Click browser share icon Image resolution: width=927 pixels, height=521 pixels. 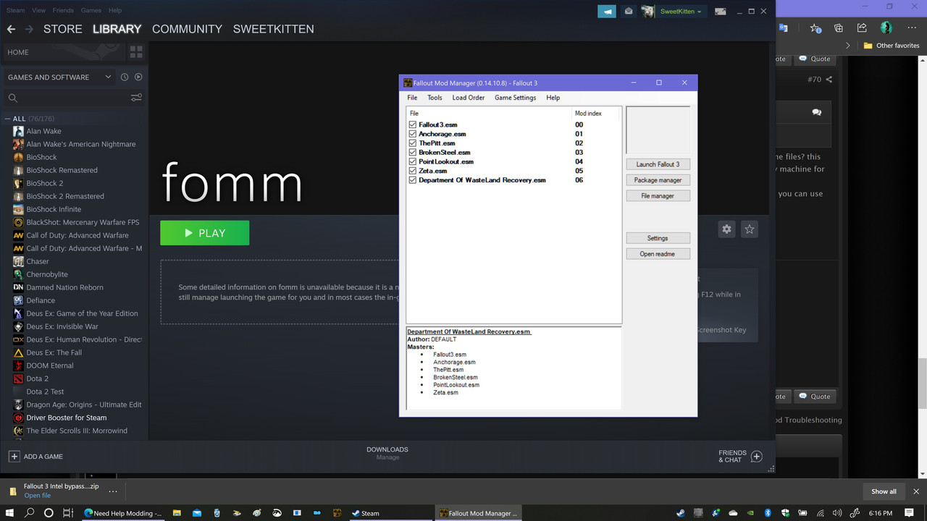pos(862,28)
